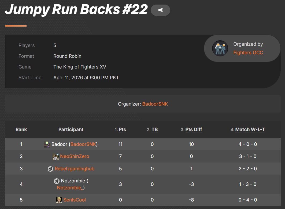The width and height of the screenshot is (285, 209).
Task: Click the April 11, 2026 start time
Action: coord(86,78)
